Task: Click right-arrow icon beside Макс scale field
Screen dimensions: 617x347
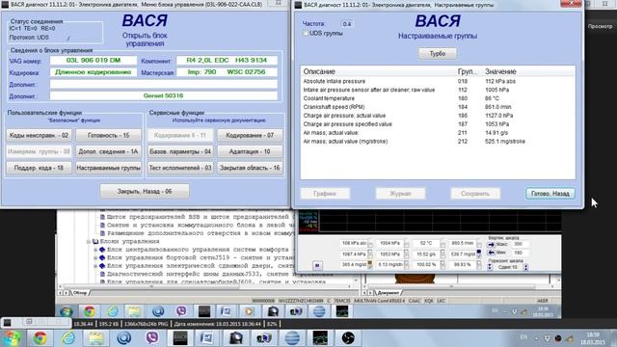Action: click(491, 244)
